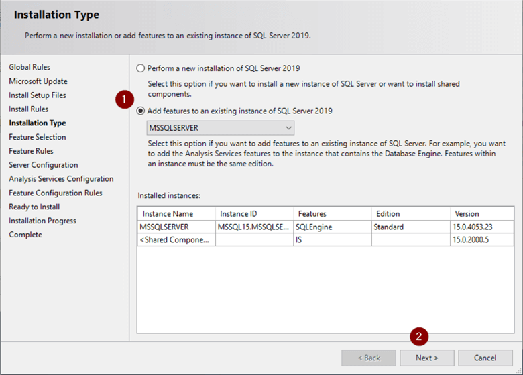Click the Cancel button
Viewport: 523px width, 375px height.
click(x=484, y=358)
